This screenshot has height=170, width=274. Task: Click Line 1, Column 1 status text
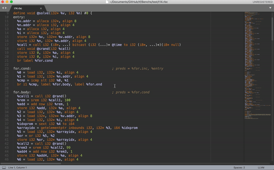tap(17, 168)
